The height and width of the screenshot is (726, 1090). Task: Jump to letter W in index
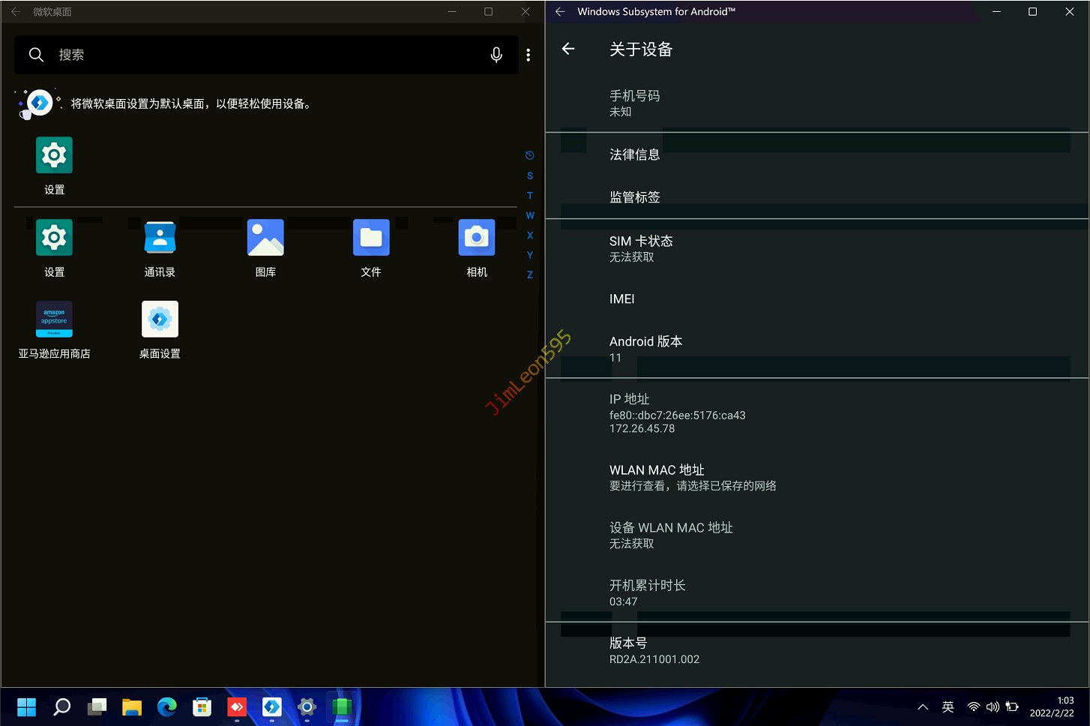530,215
